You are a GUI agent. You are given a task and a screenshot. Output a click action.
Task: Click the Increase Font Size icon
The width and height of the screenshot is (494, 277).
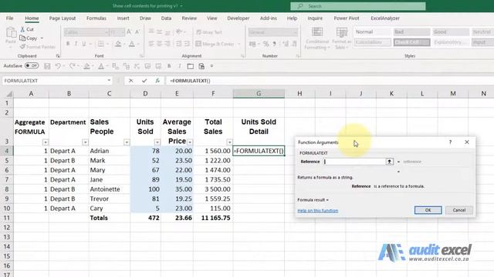(129, 32)
